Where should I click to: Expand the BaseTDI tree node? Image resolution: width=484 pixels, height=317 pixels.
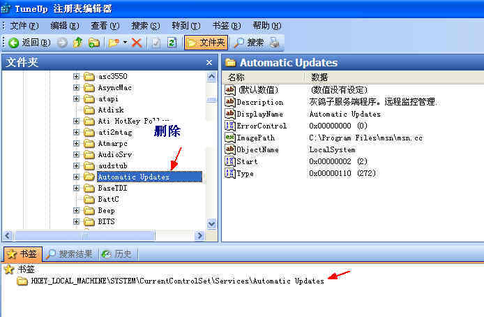(x=76, y=188)
